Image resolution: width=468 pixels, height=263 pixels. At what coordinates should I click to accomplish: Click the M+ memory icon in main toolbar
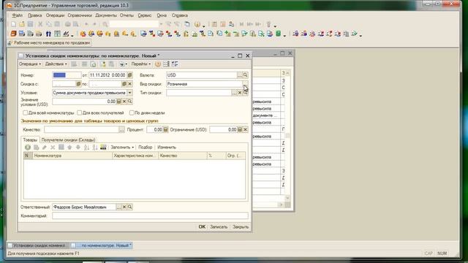pos(250,24)
